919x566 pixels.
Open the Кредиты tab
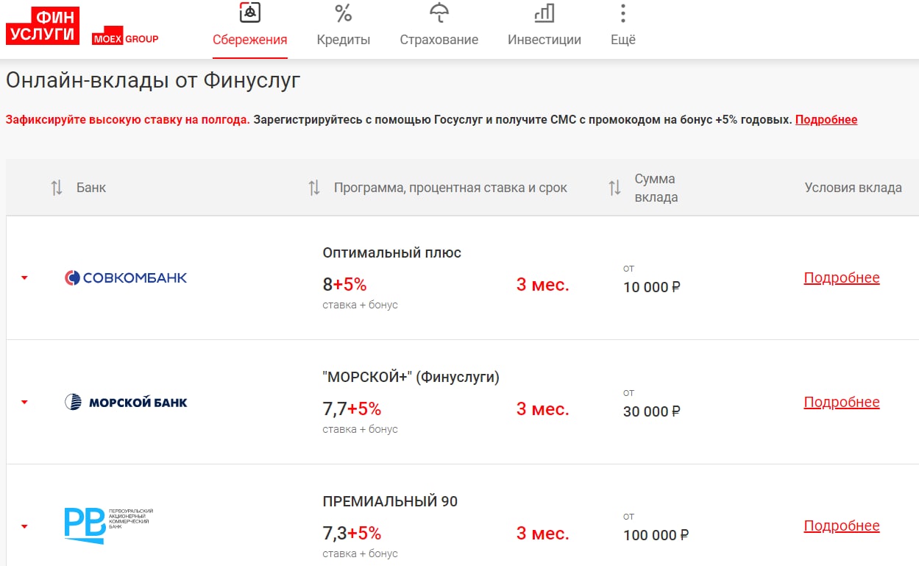click(x=344, y=40)
